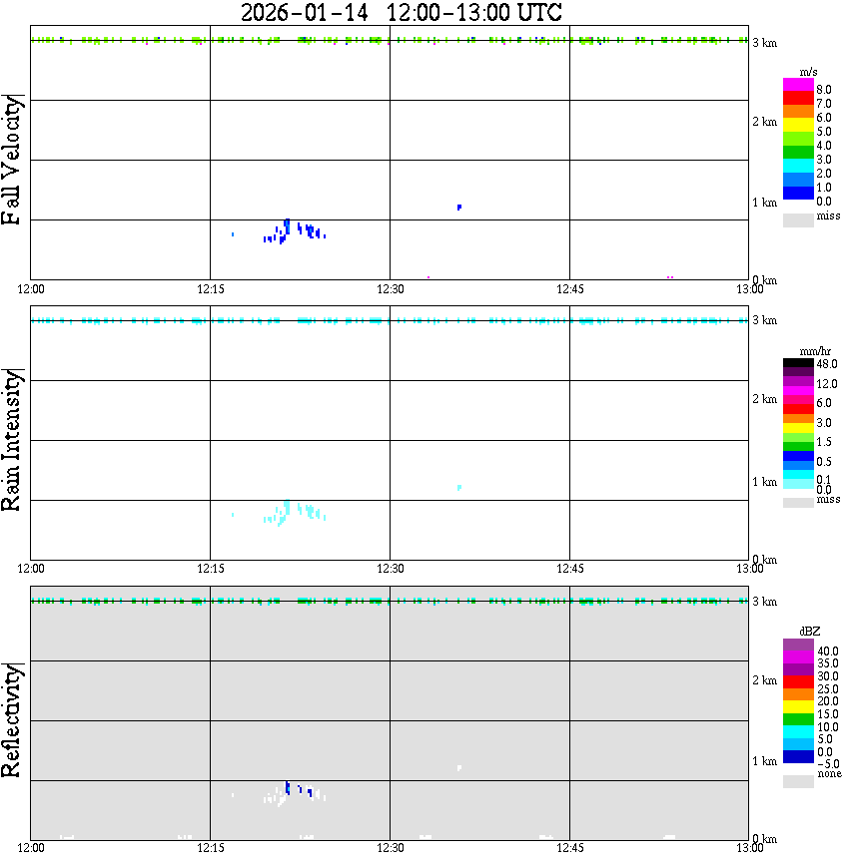Pick the blue 0.5 mm/hr legend swatch
Viewport: 849px width, 866px height.
point(798,456)
